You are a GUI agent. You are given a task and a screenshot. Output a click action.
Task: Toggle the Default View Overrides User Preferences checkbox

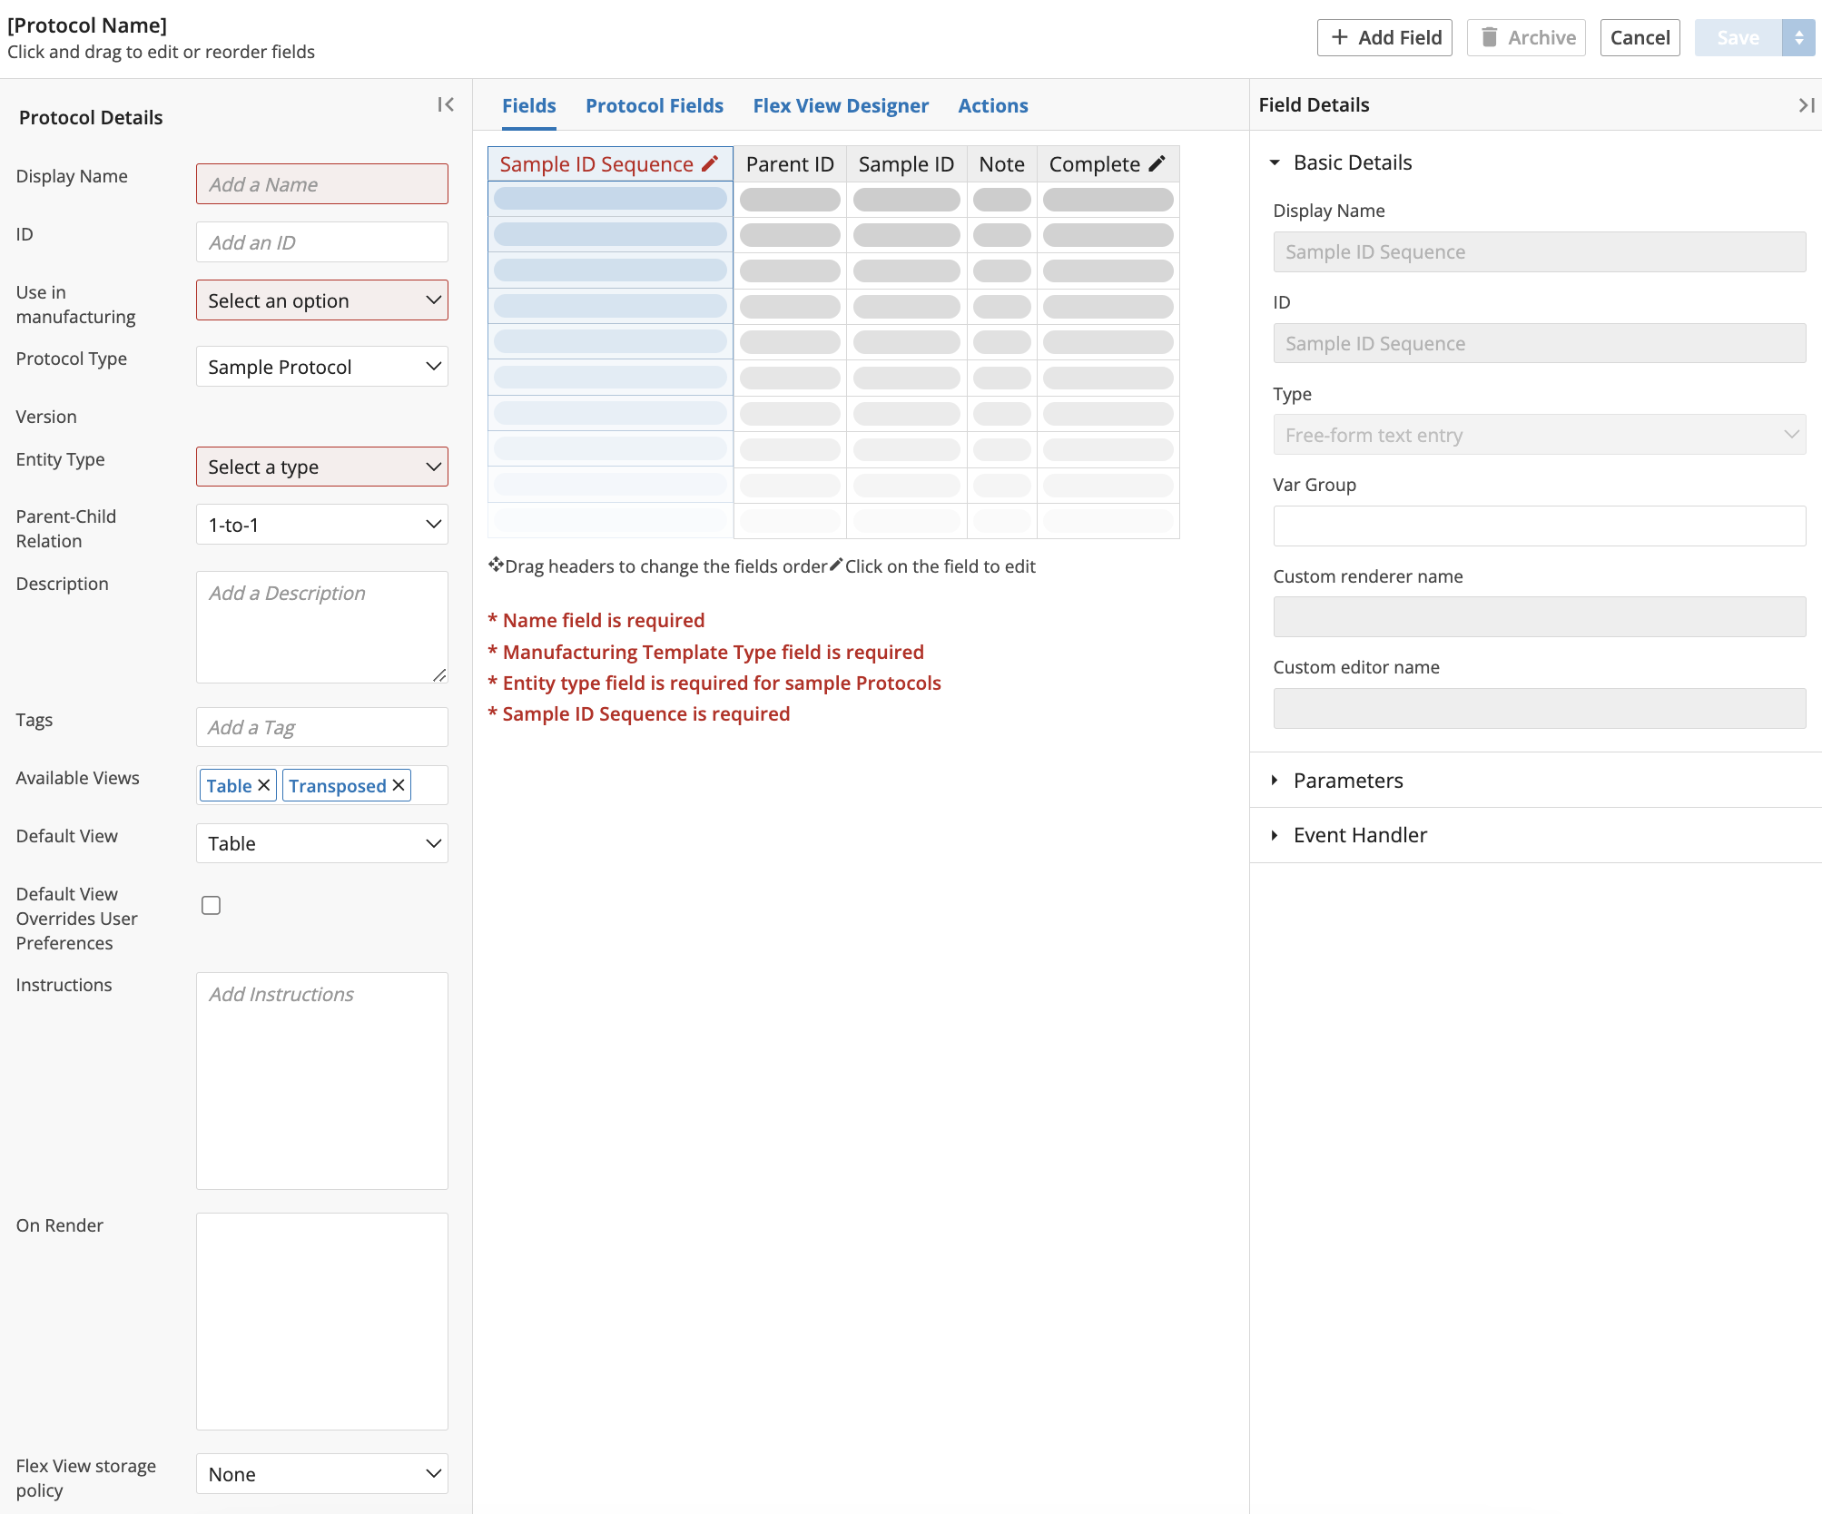(212, 904)
